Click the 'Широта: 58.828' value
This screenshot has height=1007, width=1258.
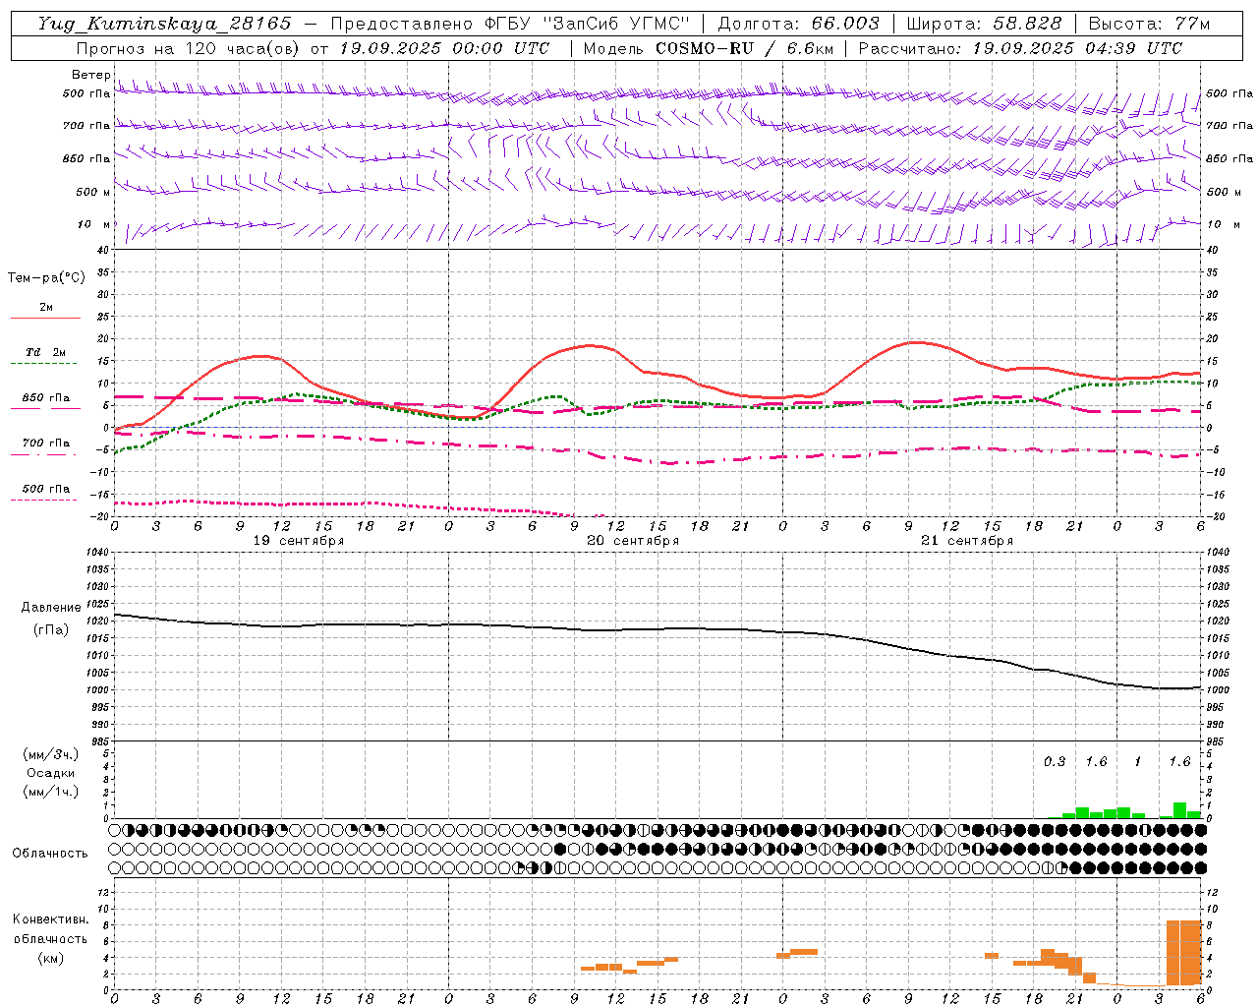[x=984, y=24]
